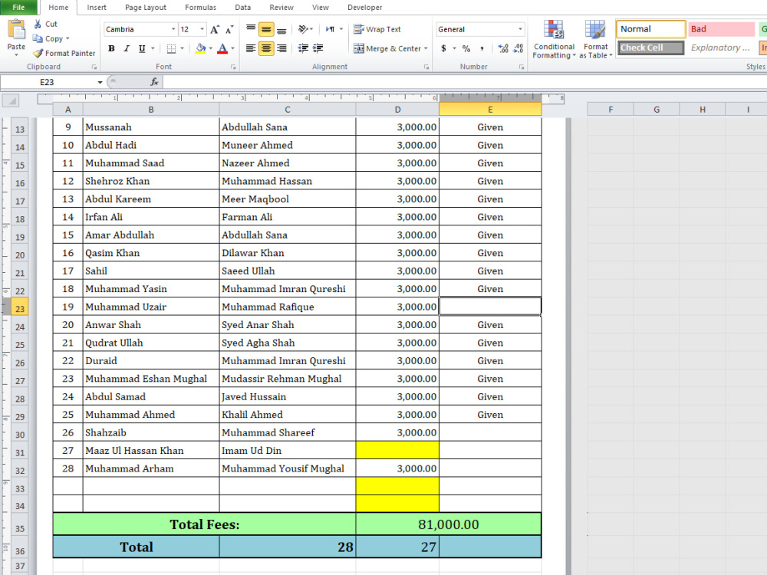
Task: Toggle Underline formatting
Action: (x=142, y=48)
